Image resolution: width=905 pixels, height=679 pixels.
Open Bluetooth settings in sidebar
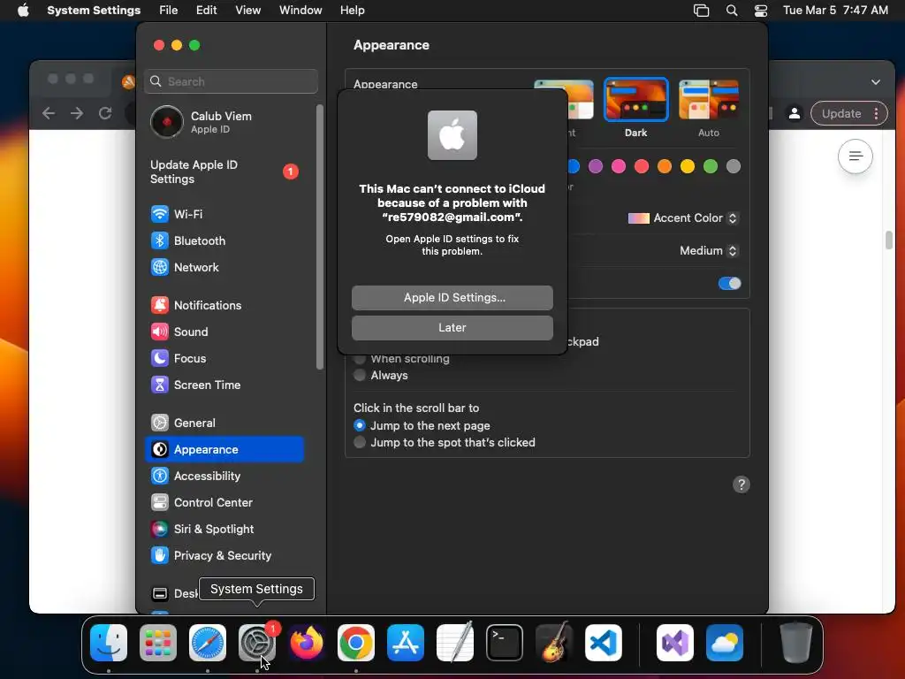(224, 240)
